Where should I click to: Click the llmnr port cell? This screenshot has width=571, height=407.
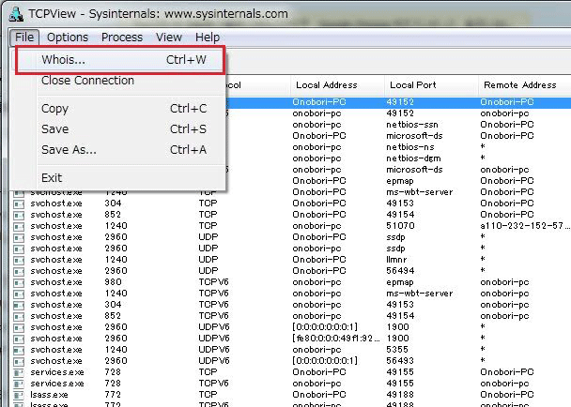(396, 260)
